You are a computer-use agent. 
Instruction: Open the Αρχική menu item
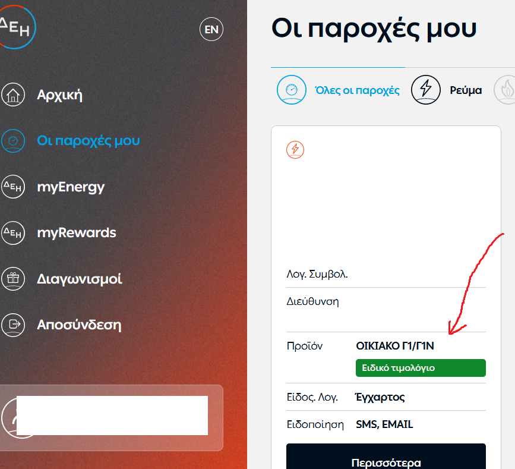(x=59, y=95)
